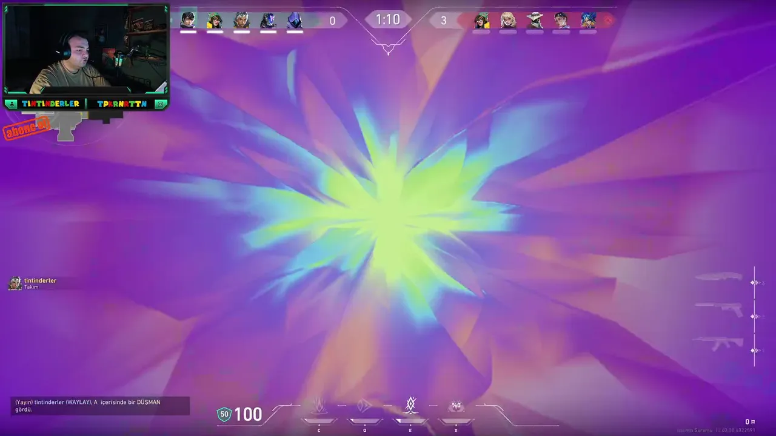Click the first ally agent portrait
The image size is (776, 436).
(188, 20)
